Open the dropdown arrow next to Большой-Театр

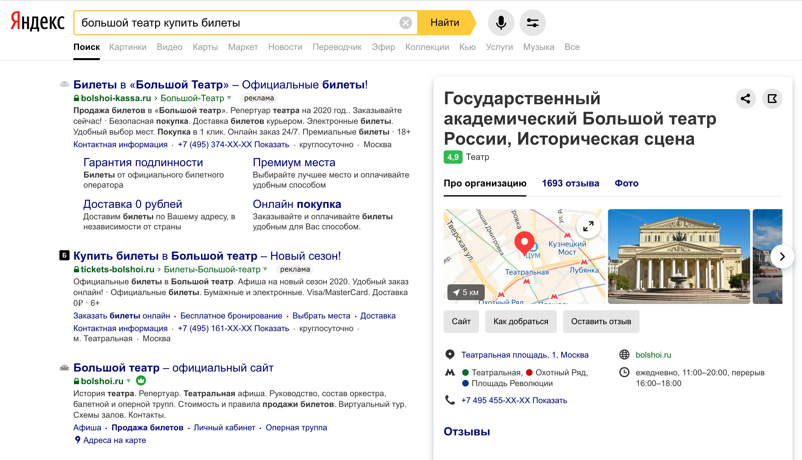tap(229, 98)
